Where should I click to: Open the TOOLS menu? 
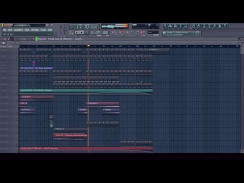(43, 30)
